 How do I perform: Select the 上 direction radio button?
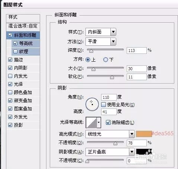point(88,60)
